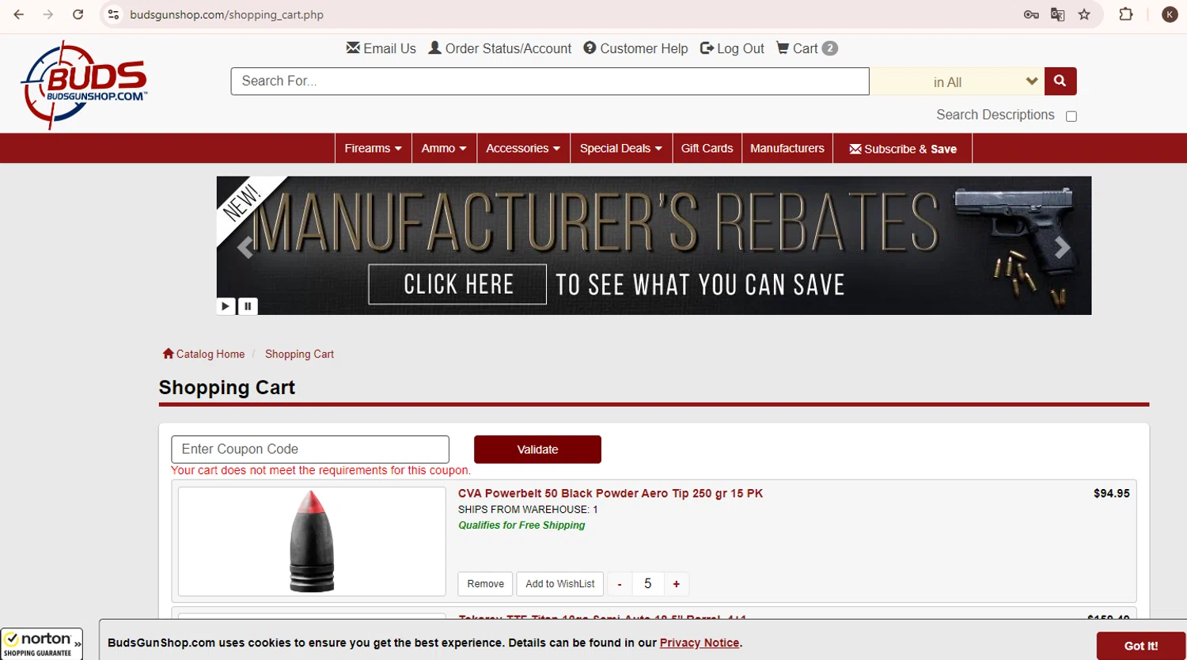
Task: Click Log Out
Action: 732,48
